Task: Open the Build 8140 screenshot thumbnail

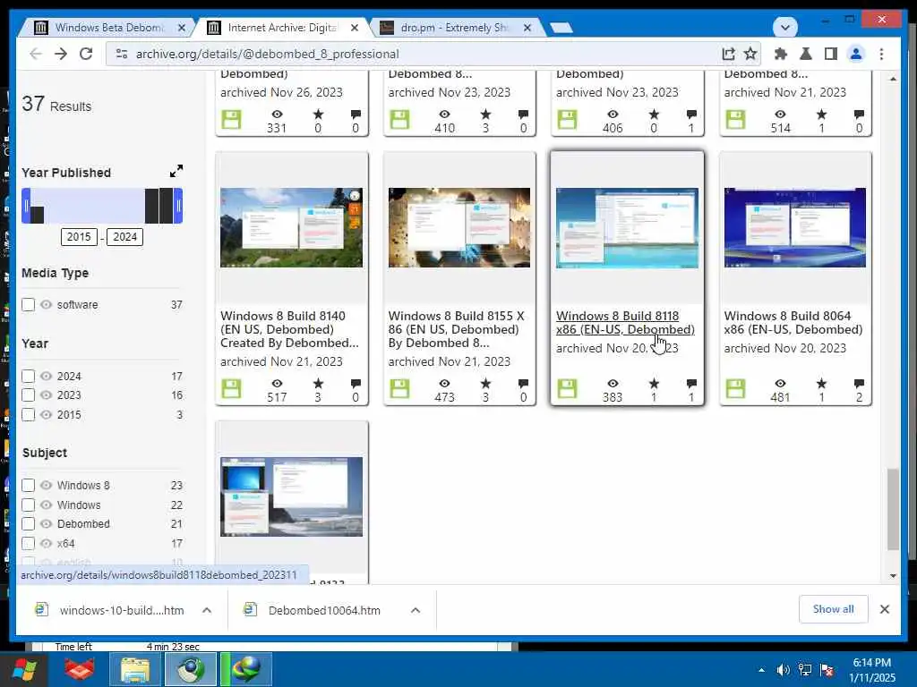Action: pyautogui.click(x=291, y=227)
